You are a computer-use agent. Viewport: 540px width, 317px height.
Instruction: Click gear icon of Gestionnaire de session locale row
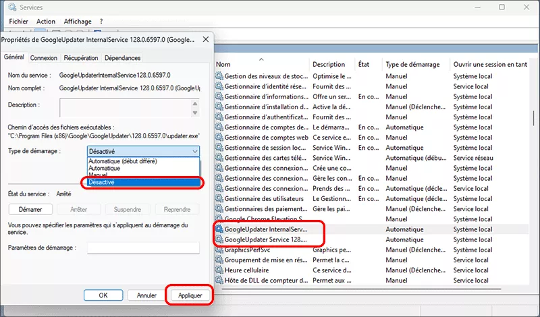pos(219,148)
